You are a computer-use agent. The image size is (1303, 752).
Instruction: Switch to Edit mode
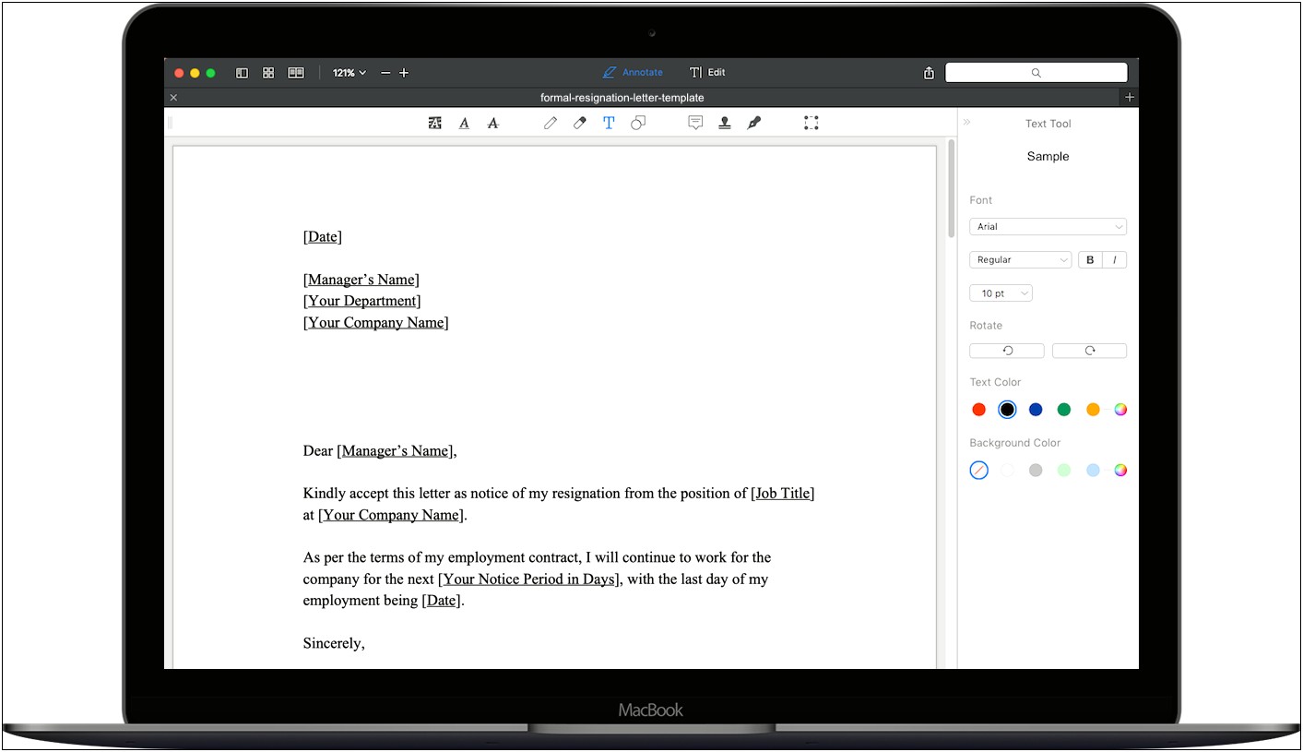click(707, 72)
